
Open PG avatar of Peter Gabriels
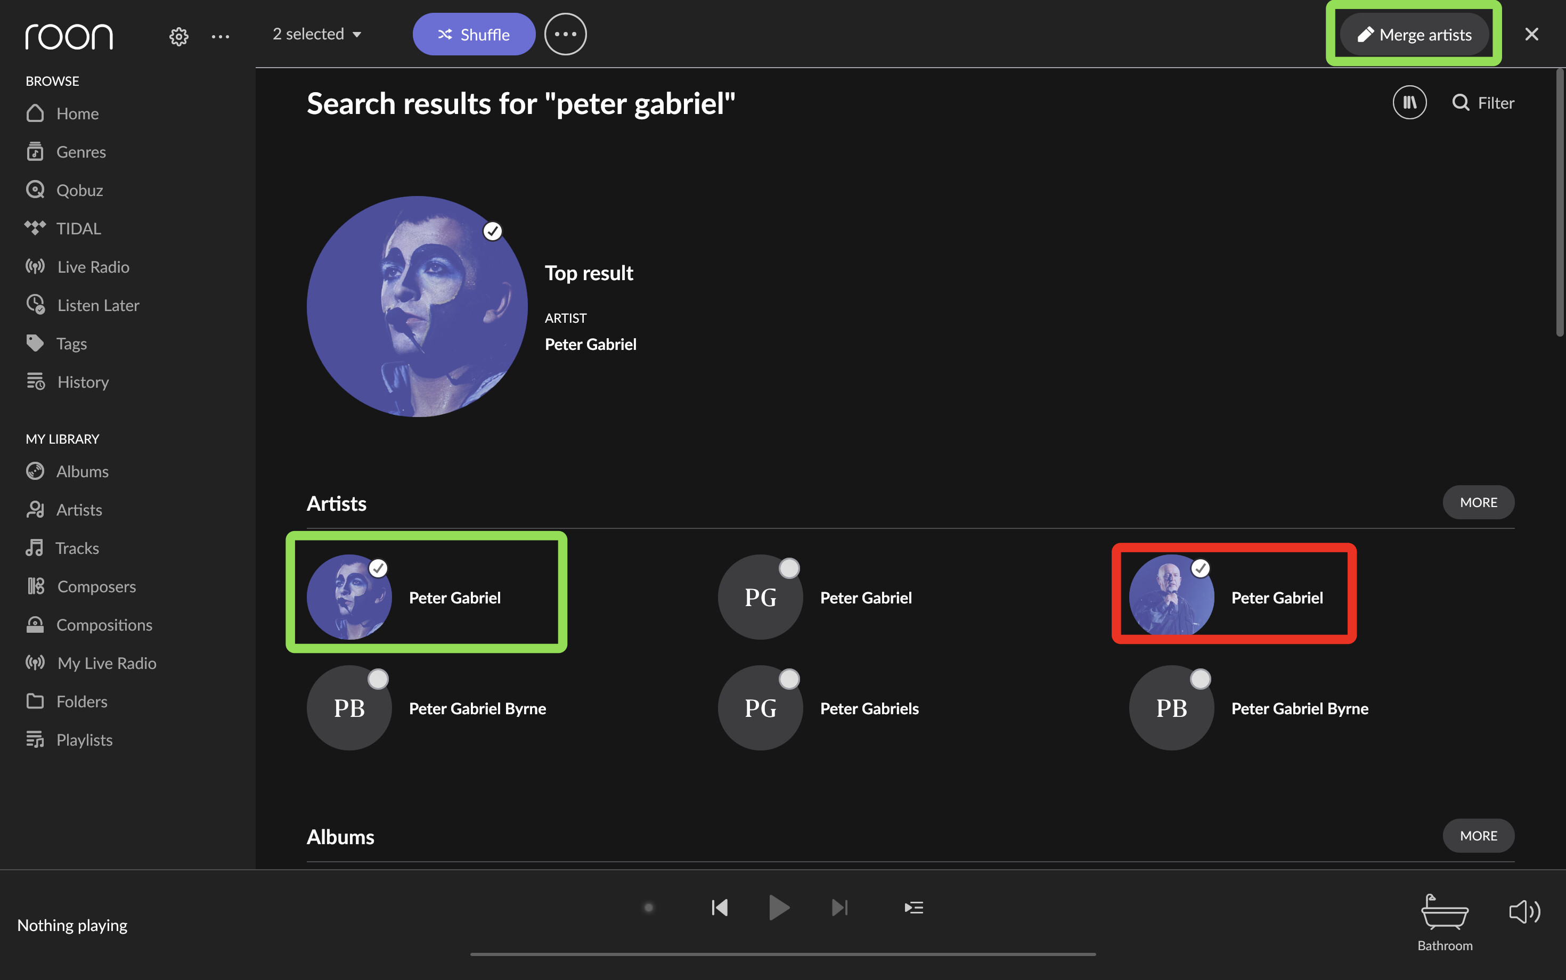click(760, 708)
